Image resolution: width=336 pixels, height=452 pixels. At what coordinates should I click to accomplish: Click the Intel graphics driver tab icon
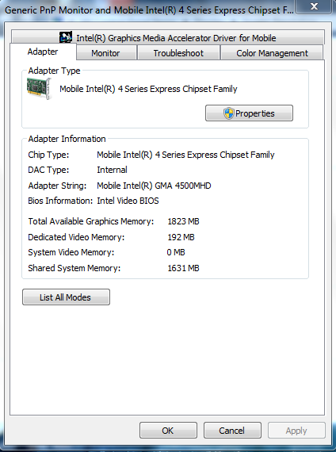click(x=66, y=37)
